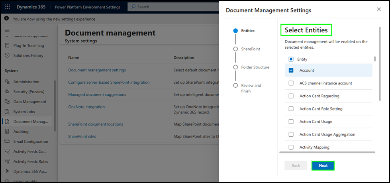Image resolution: width=390 pixels, height=183 pixels.
Task: Go to Review and finish step
Action: (251, 88)
